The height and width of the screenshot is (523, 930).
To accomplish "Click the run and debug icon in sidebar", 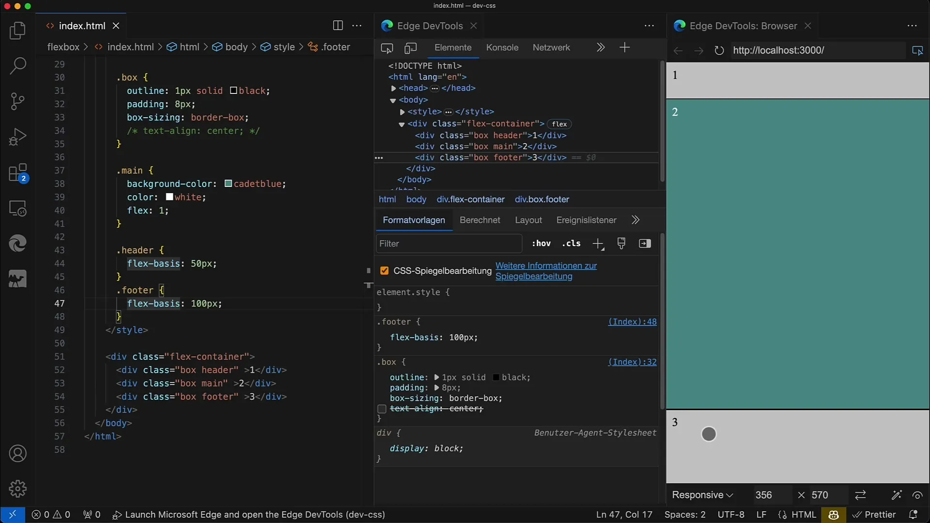I will (x=17, y=137).
